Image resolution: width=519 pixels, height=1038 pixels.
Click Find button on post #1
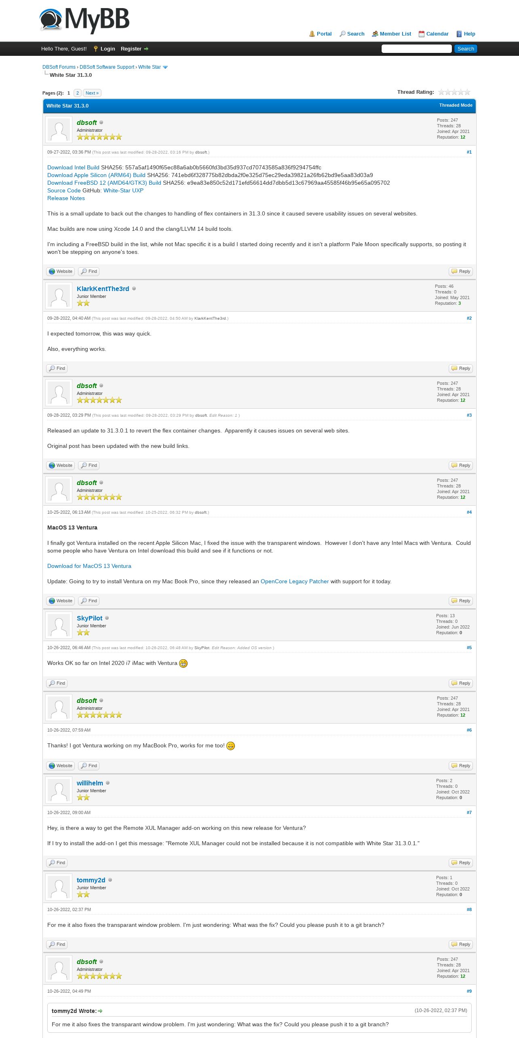pos(89,272)
